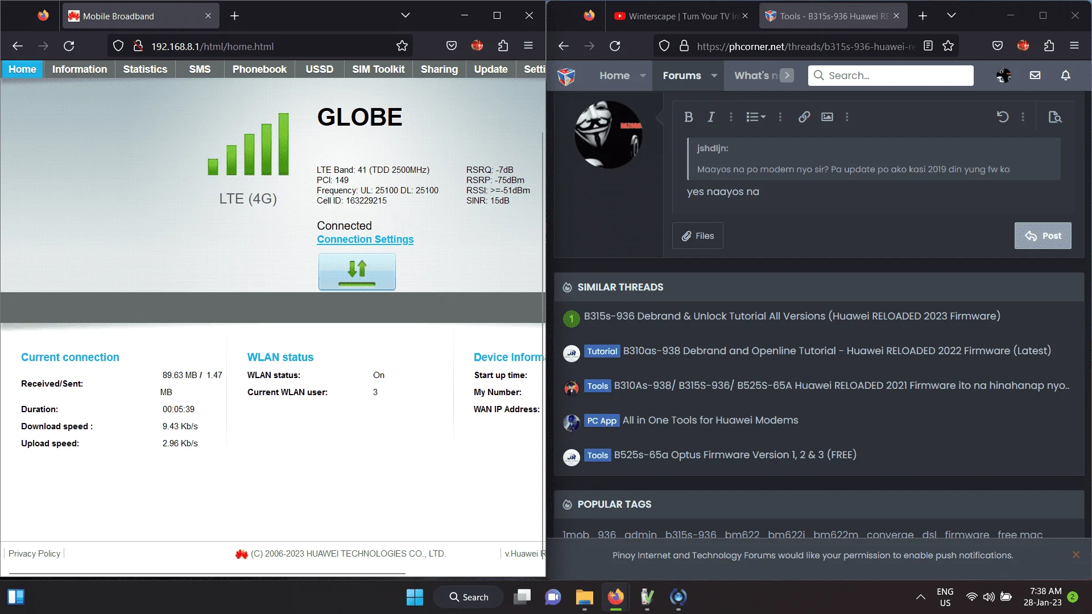The height and width of the screenshot is (614, 1092).
Task: Insert image in the forum reply editor
Action: tap(827, 117)
